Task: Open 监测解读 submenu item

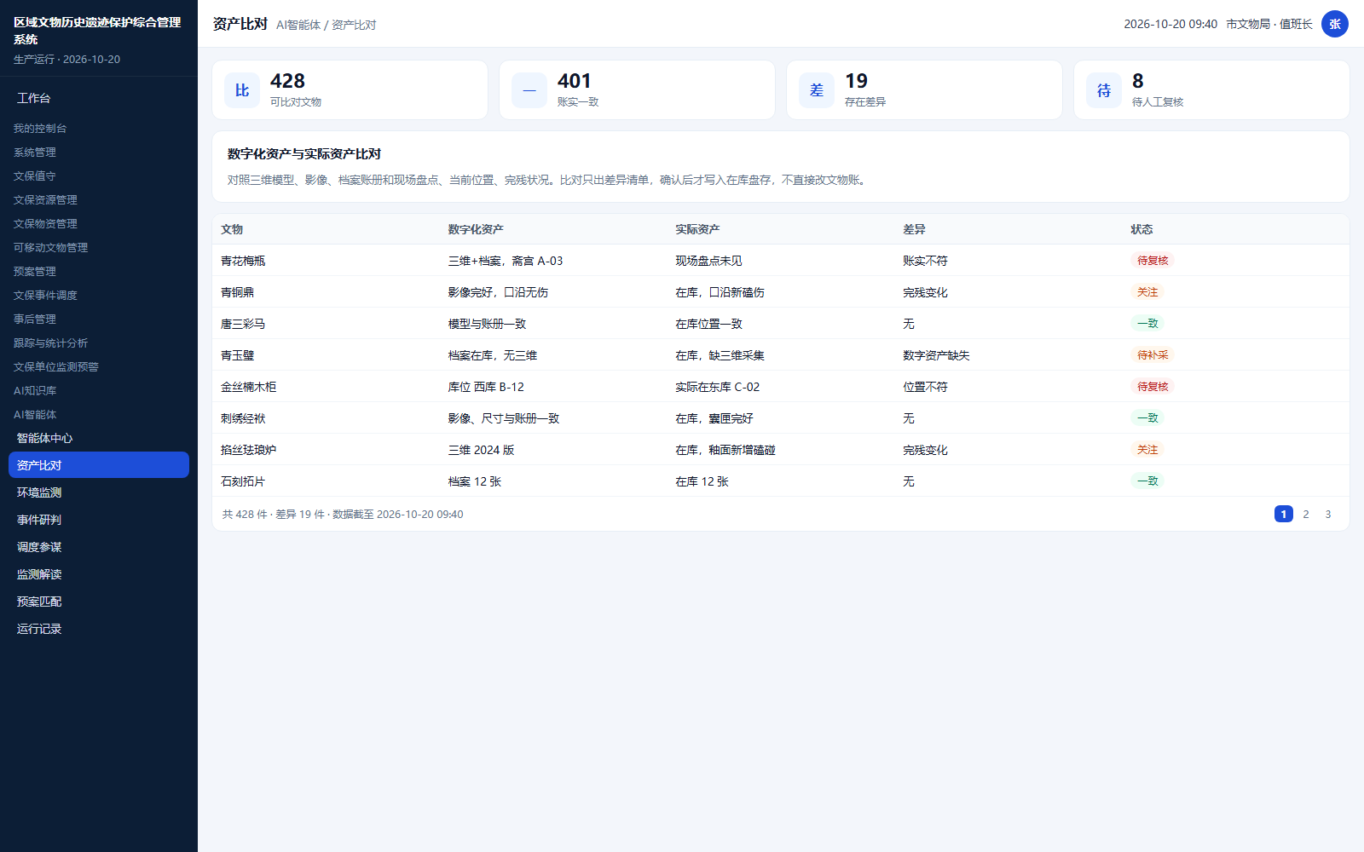Action: click(99, 574)
